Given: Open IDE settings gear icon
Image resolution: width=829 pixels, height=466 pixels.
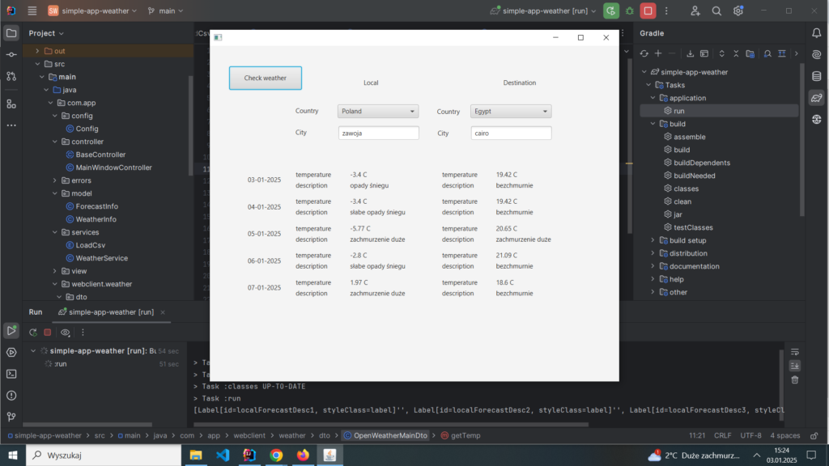Looking at the screenshot, I should (738, 11).
